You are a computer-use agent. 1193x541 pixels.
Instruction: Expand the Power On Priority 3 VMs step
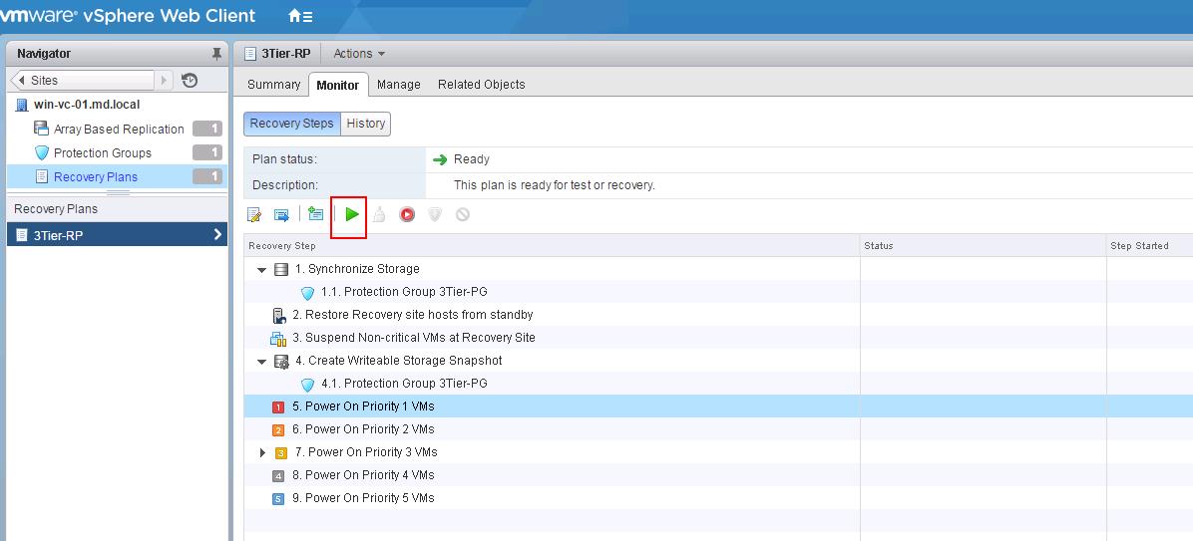262,453
